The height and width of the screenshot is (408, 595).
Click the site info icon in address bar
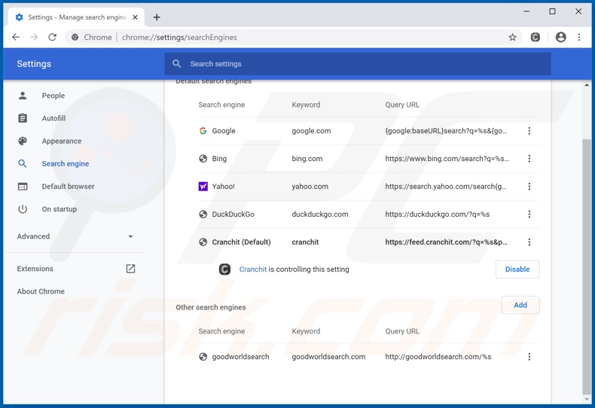coord(75,37)
